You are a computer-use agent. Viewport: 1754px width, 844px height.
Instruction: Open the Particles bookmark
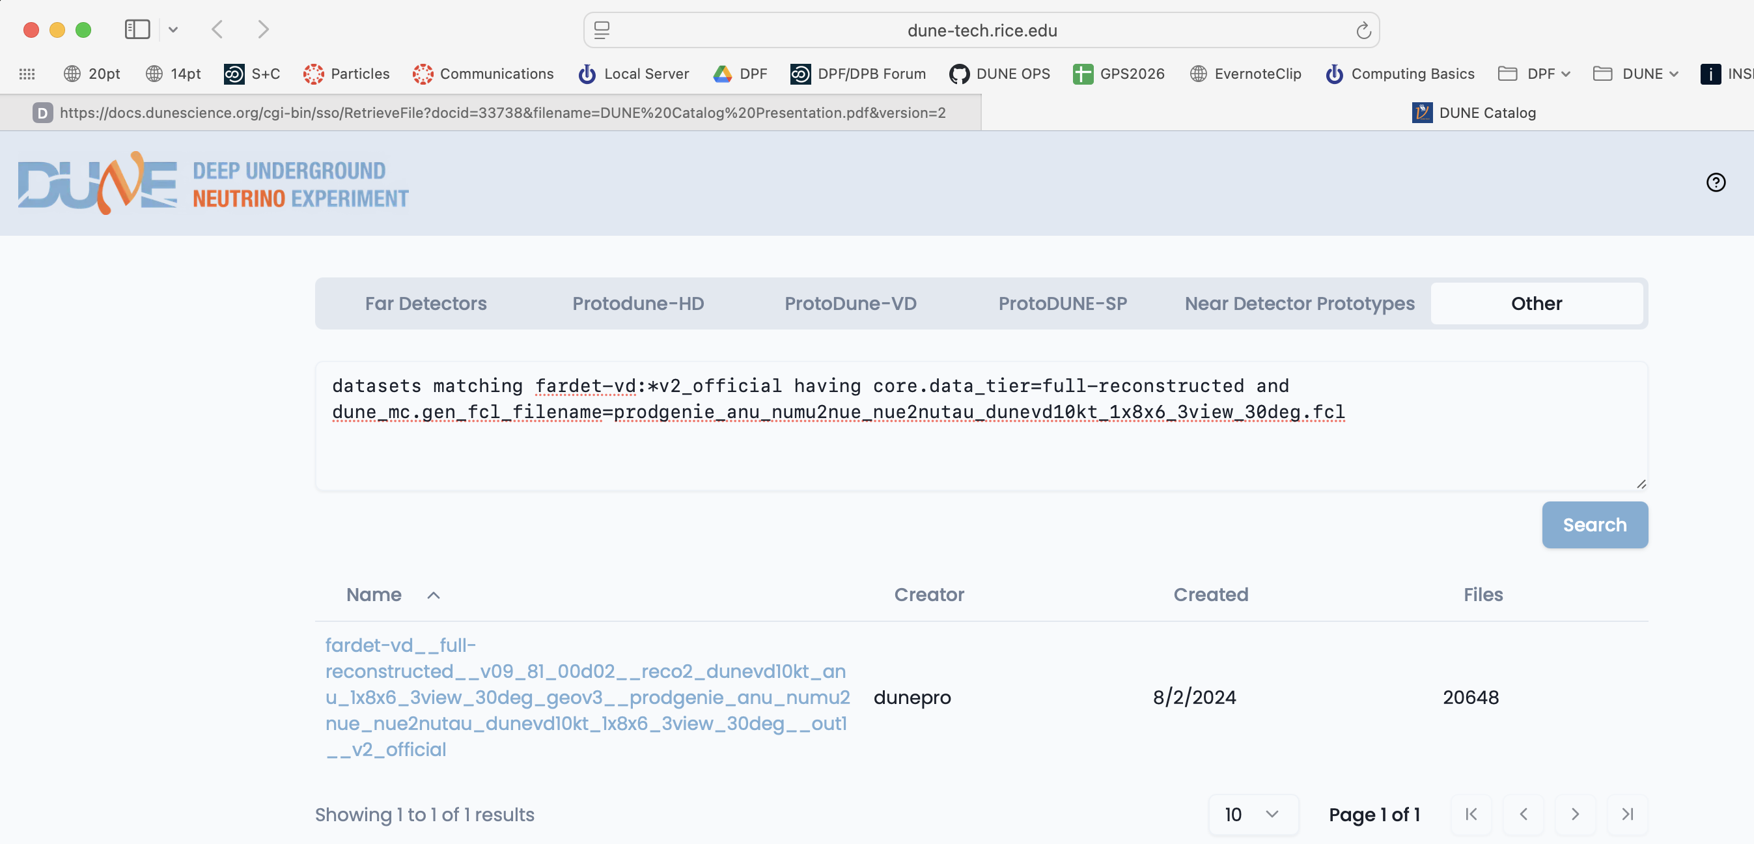pos(346,74)
